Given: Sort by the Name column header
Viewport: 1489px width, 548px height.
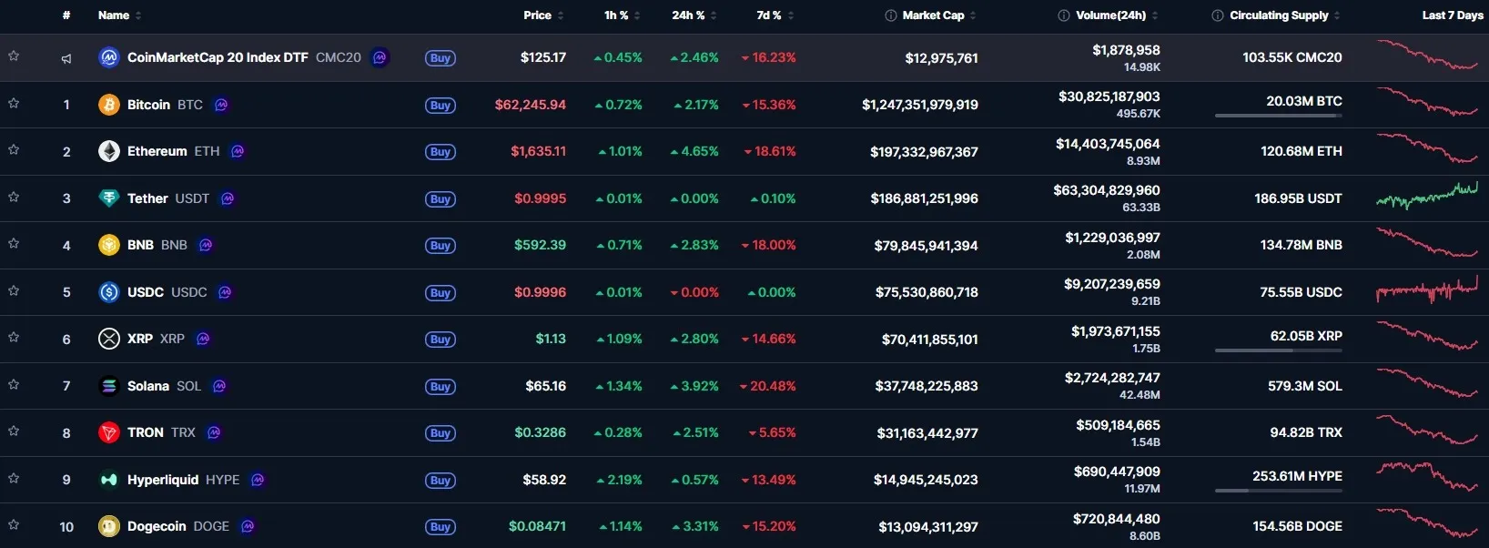Looking at the screenshot, I should tap(119, 15).
